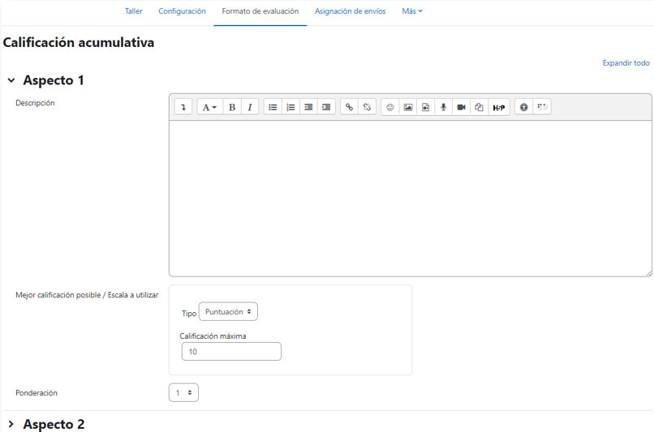Screen dimensions: 654x432
Task: Open the screenreader helper
Action: 542,107
